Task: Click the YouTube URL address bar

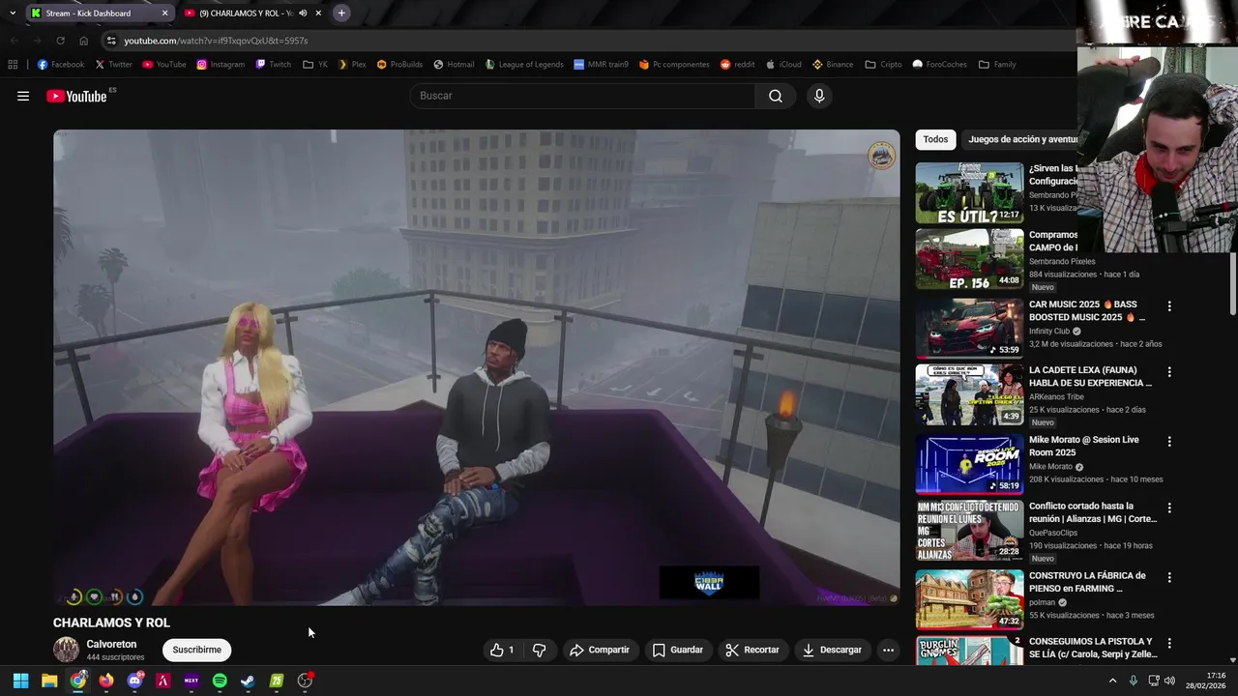Action: click(x=590, y=41)
